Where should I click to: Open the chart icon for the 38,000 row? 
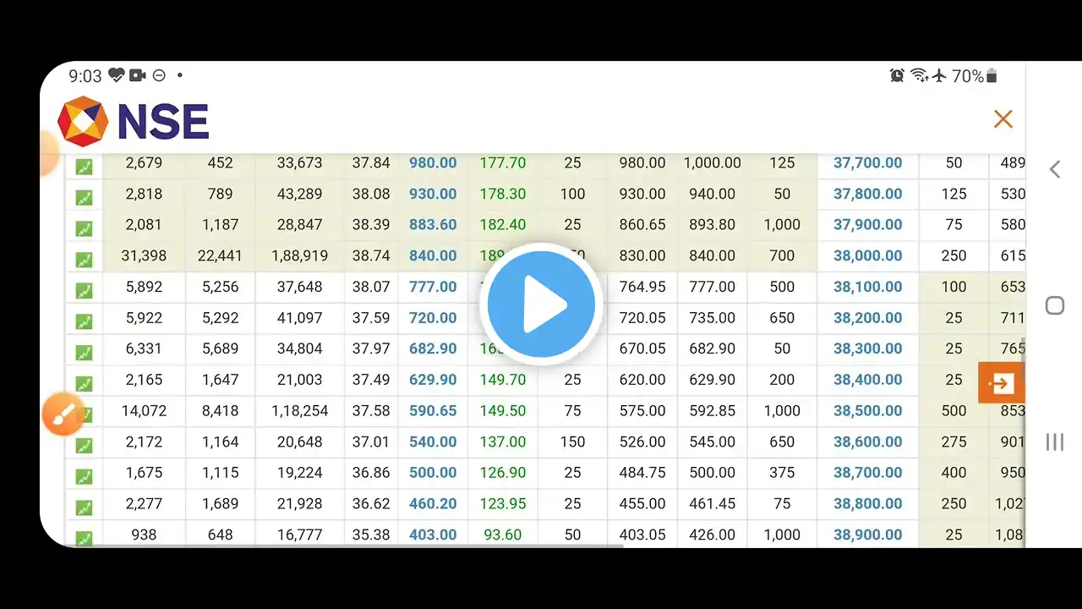point(84,260)
